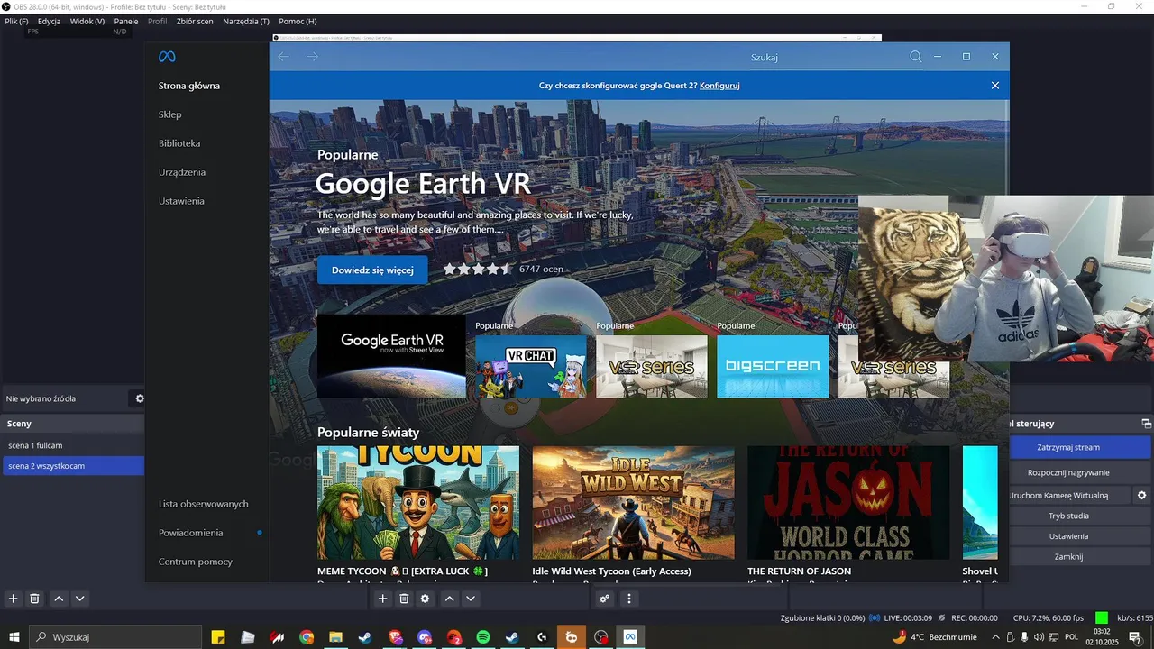1154x649 pixels.
Task: Open the Google Earth VR thumbnail
Action: (391, 356)
